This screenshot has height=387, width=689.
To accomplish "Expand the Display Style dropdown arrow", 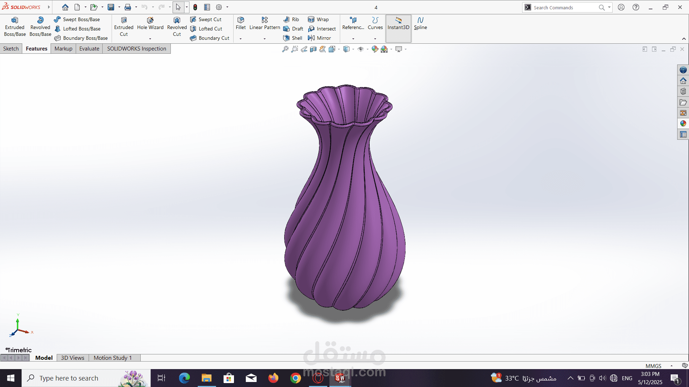I will pos(353,49).
